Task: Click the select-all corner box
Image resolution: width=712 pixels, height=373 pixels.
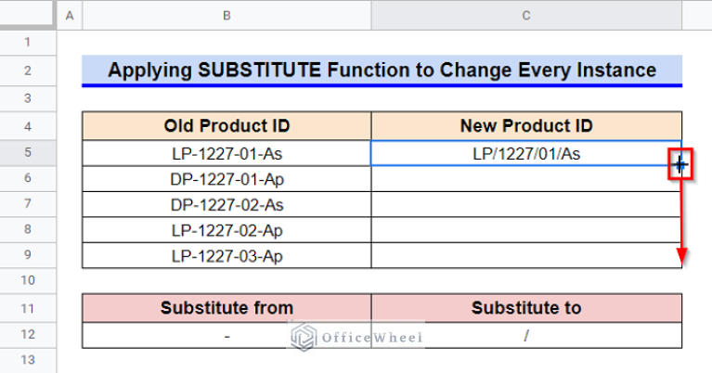Action: (x=28, y=14)
